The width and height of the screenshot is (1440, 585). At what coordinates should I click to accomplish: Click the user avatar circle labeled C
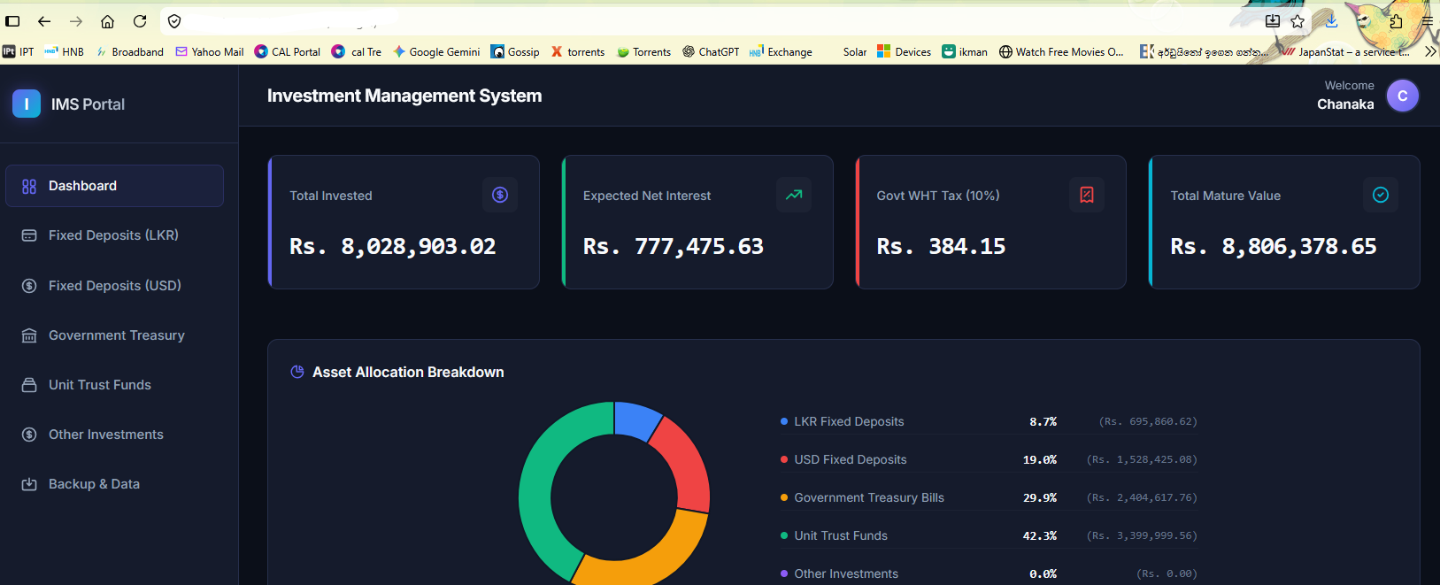pyautogui.click(x=1403, y=96)
